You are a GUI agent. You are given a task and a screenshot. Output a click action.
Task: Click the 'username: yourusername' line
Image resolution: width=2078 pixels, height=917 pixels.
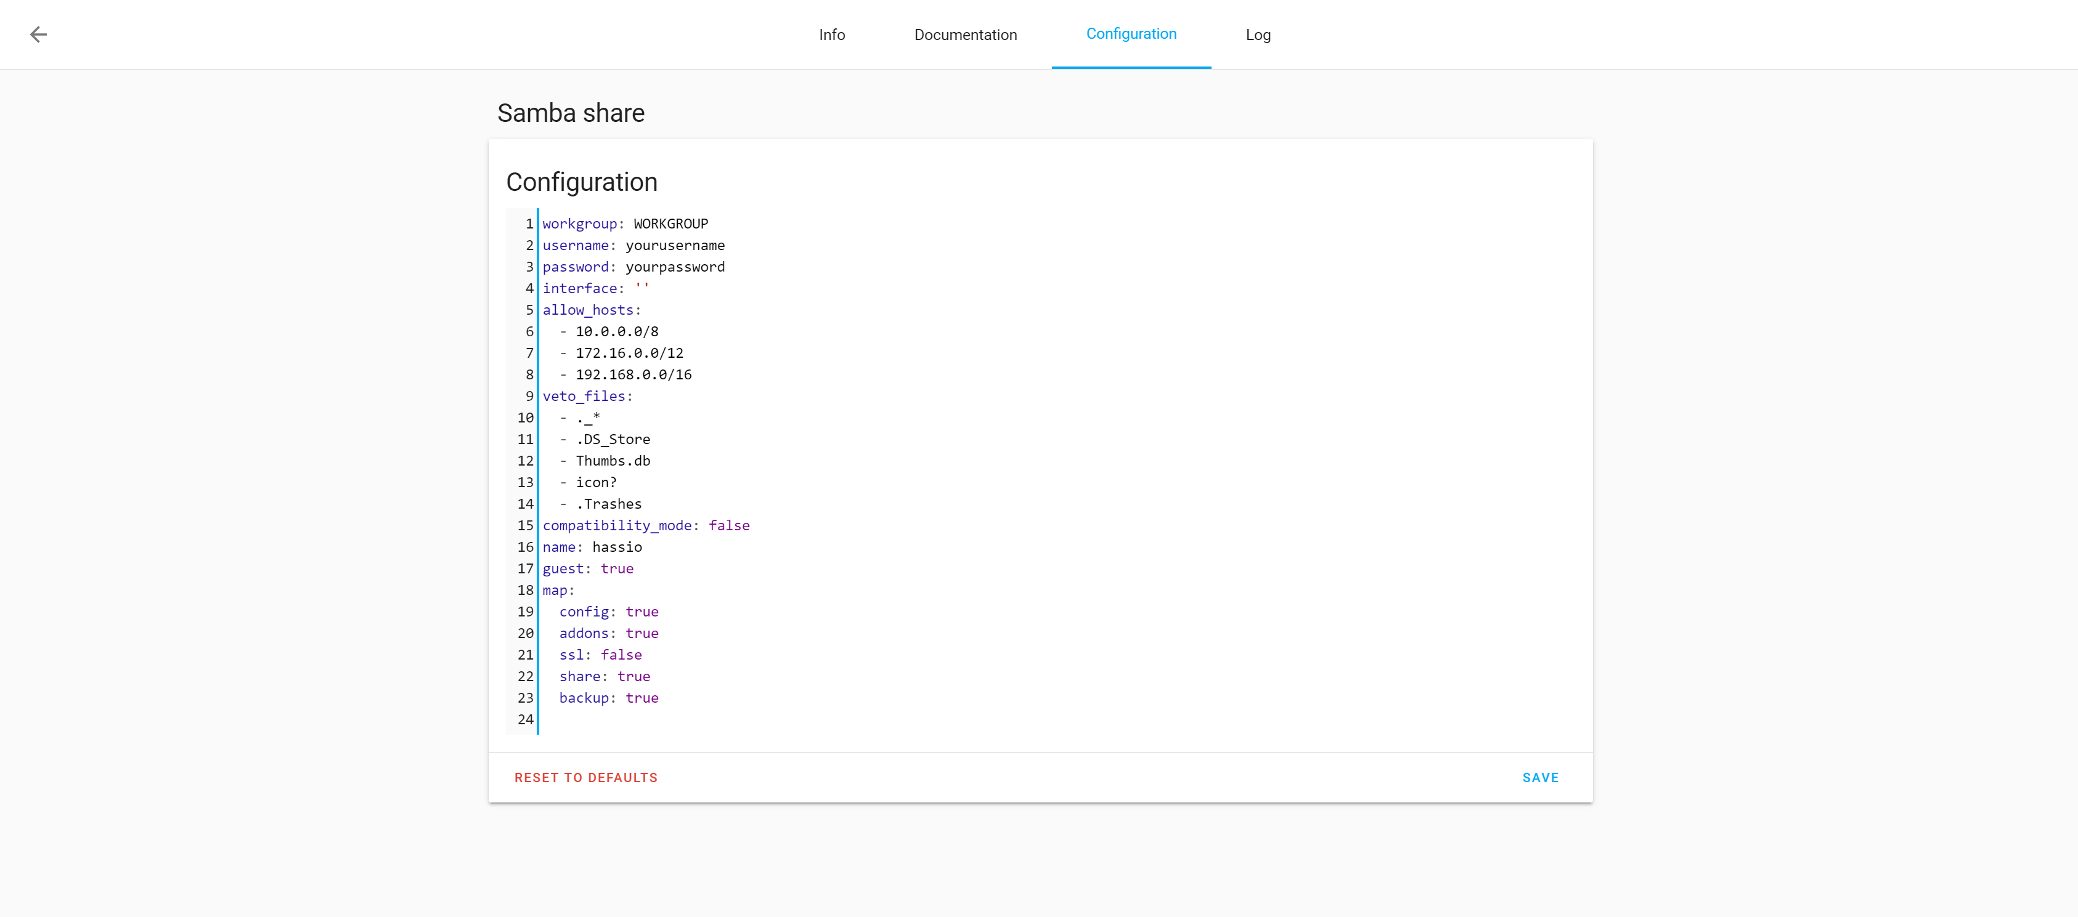[634, 245]
